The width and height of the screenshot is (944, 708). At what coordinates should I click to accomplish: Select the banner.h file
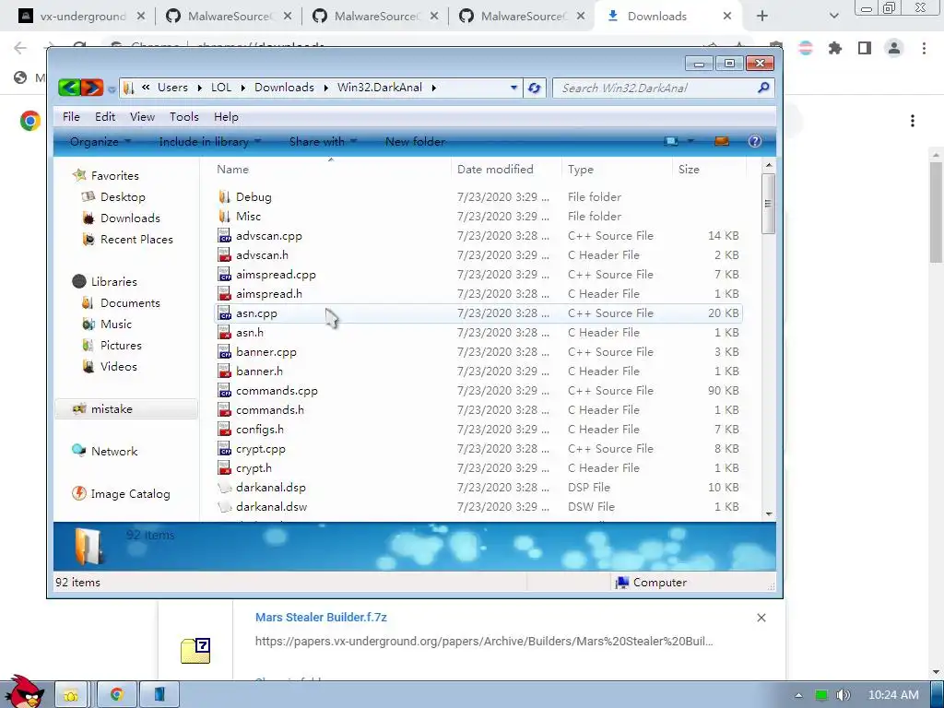[478, 371]
